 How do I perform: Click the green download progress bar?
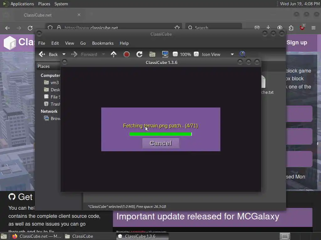[161, 134]
